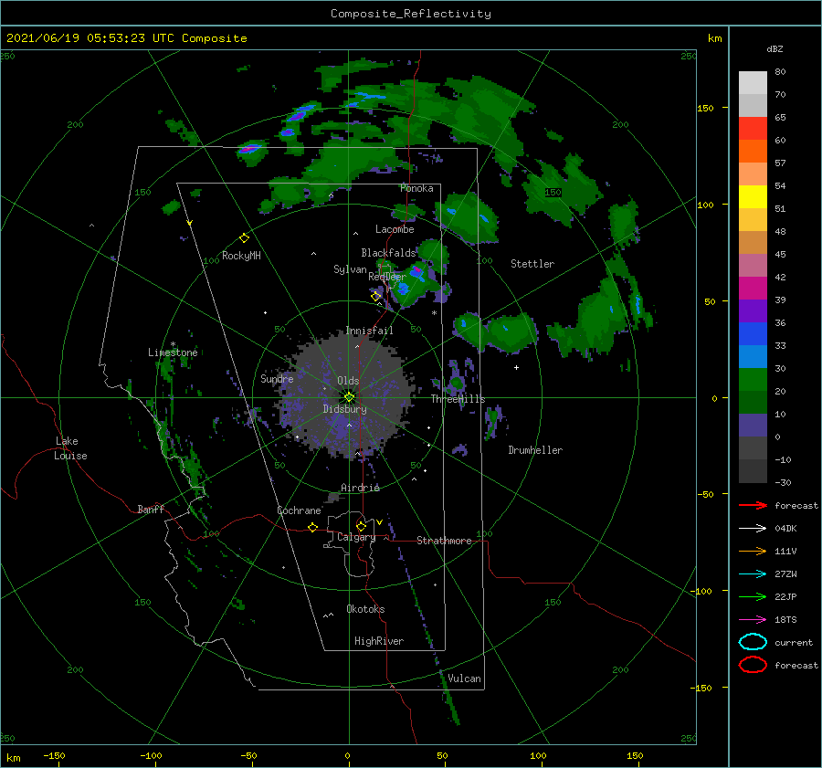Viewport: 822px width, 768px height.
Task: Click the RedDeer city label
Action: (x=387, y=277)
